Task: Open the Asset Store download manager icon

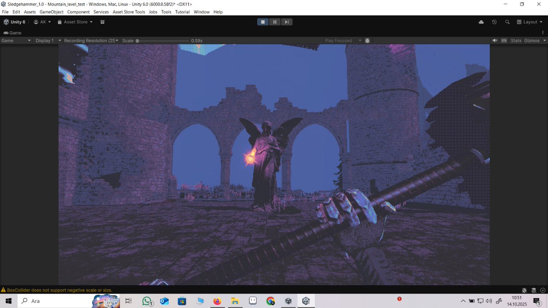Action: click(x=102, y=21)
